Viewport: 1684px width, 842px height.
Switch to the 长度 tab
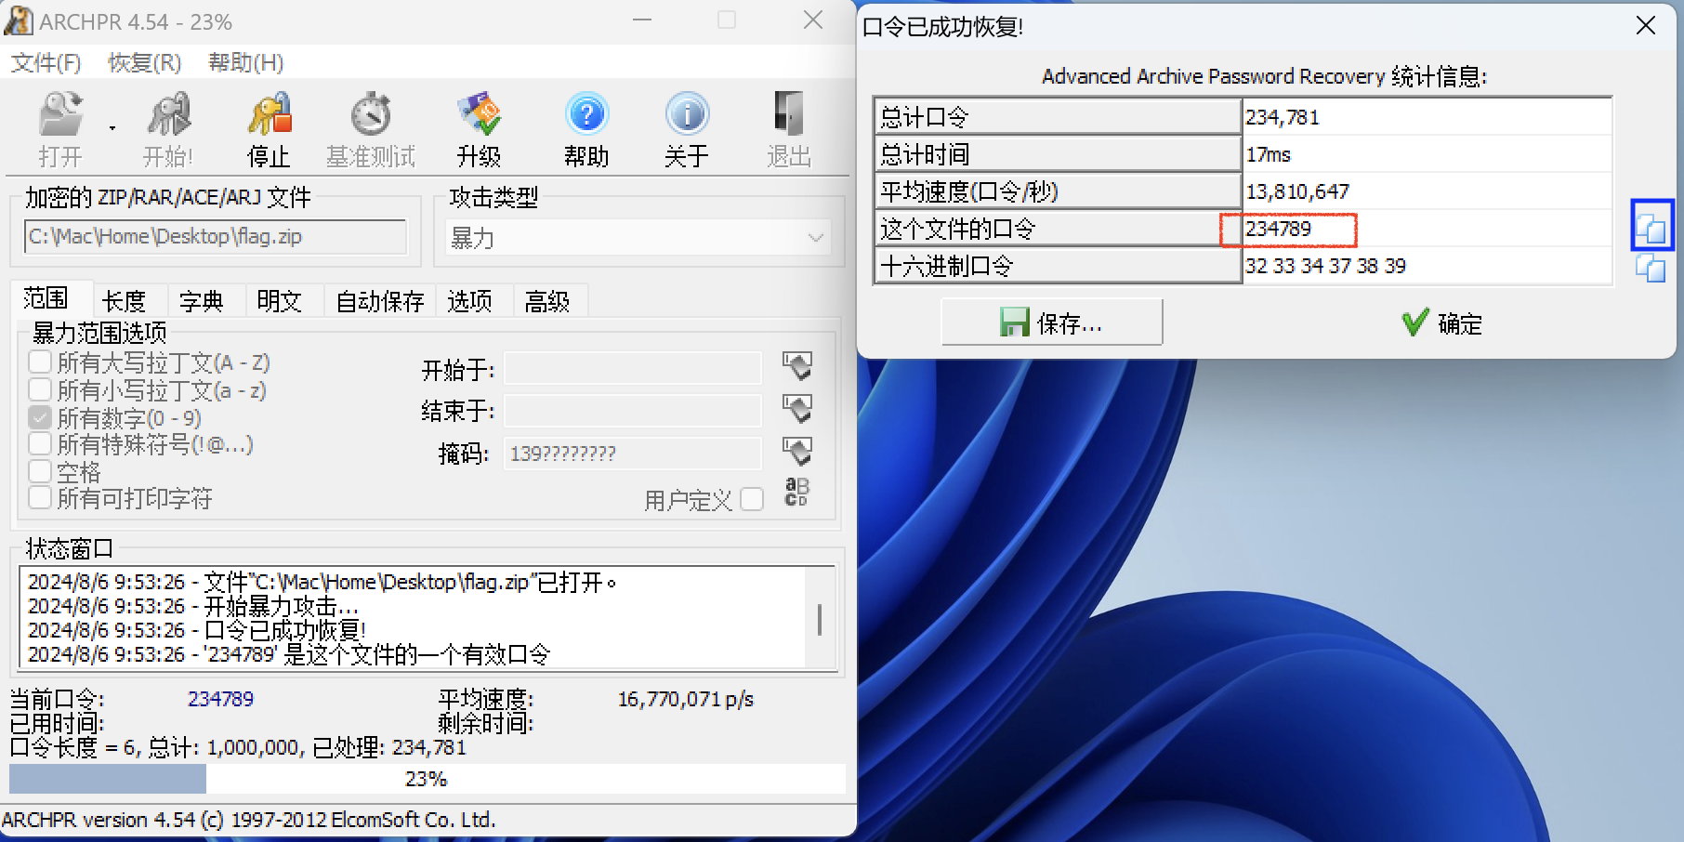pos(124,301)
